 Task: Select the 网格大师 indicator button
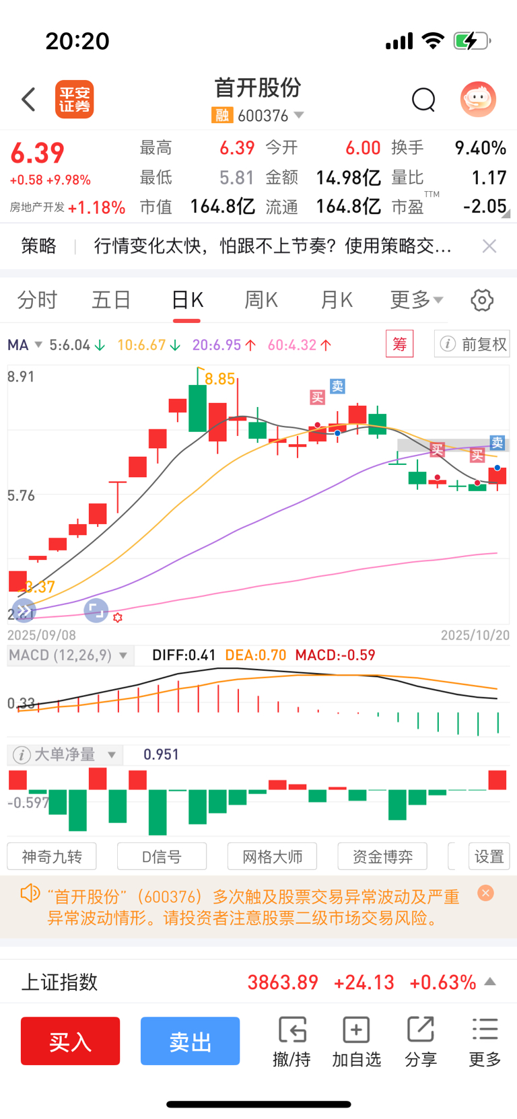coord(272,857)
